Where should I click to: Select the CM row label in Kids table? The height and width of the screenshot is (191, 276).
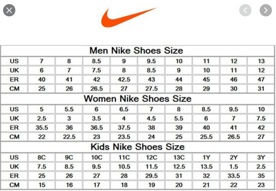(14, 185)
